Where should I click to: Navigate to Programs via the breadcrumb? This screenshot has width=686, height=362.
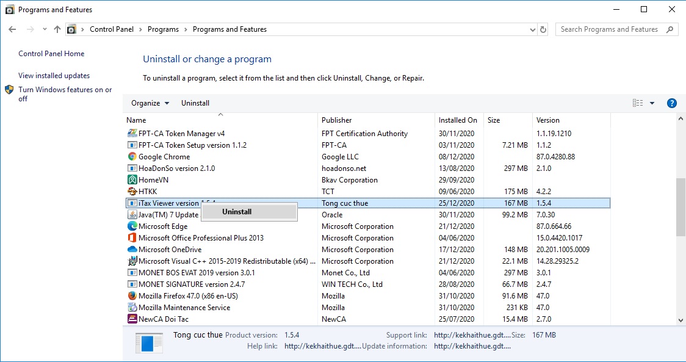coord(163,29)
